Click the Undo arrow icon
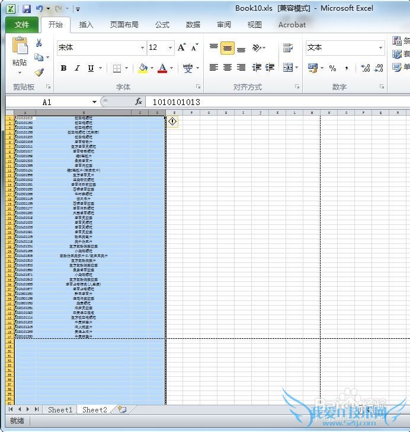The width and height of the screenshot is (410, 432). coord(39,9)
